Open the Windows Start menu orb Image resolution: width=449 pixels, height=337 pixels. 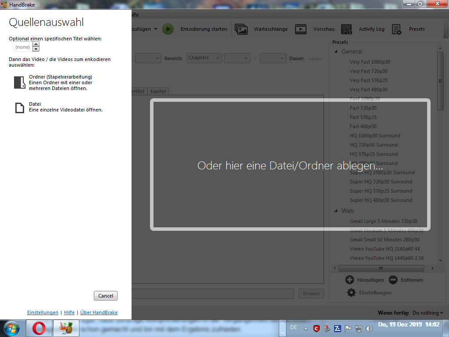[11, 328]
